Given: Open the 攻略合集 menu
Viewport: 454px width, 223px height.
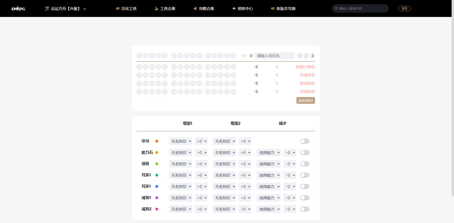Looking at the screenshot, I should click(x=204, y=8).
